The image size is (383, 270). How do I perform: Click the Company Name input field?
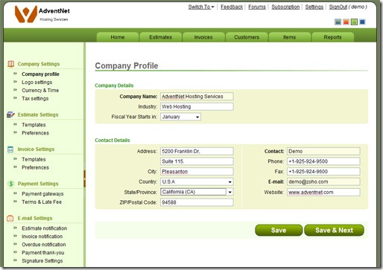[197, 97]
